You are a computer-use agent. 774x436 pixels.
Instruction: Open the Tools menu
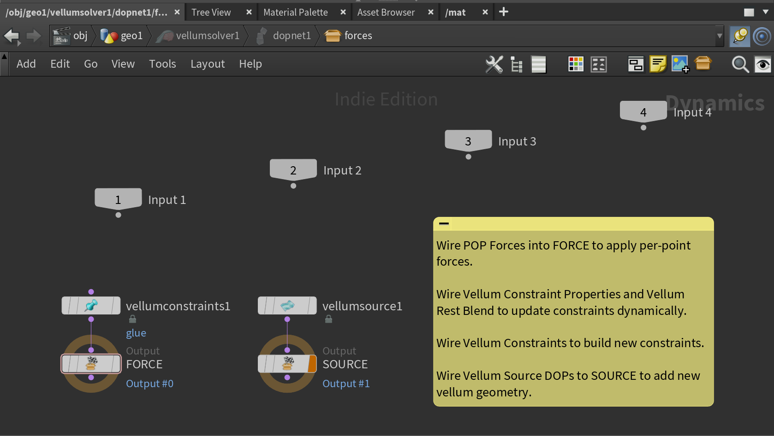coord(162,64)
